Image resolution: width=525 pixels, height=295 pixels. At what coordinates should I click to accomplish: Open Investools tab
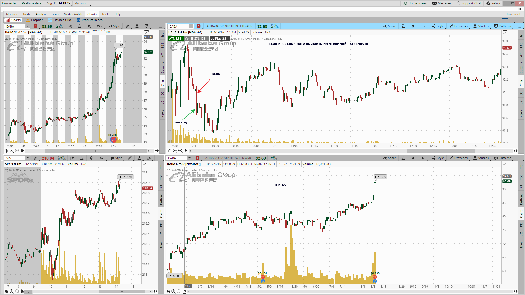point(514,14)
